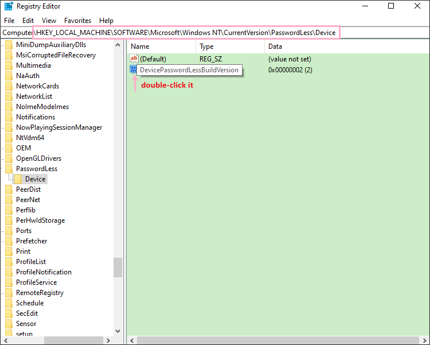This screenshot has height=345, width=430.
Task: Click tree pane horizontal scroll right arrow
Action: pos(108,340)
